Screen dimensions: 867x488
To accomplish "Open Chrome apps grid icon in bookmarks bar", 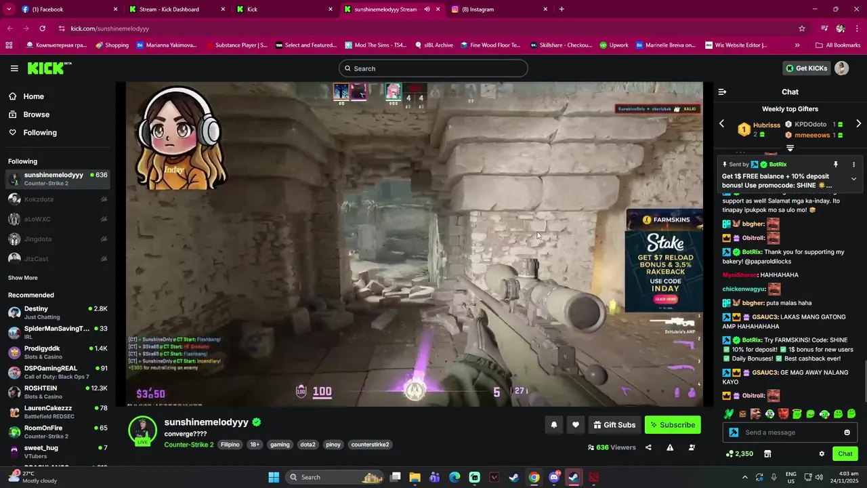I will pos(9,45).
